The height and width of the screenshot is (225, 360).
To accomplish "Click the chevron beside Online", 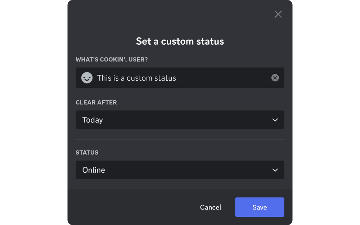I will pyautogui.click(x=275, y=170).
